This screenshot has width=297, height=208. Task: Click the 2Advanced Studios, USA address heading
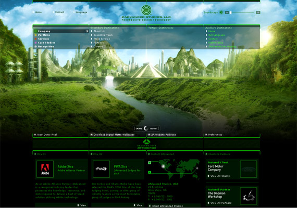click(163, 184)
